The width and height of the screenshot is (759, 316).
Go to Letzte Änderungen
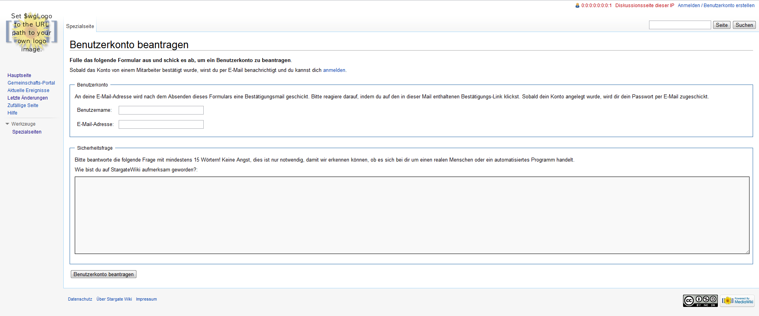[28, 98]
